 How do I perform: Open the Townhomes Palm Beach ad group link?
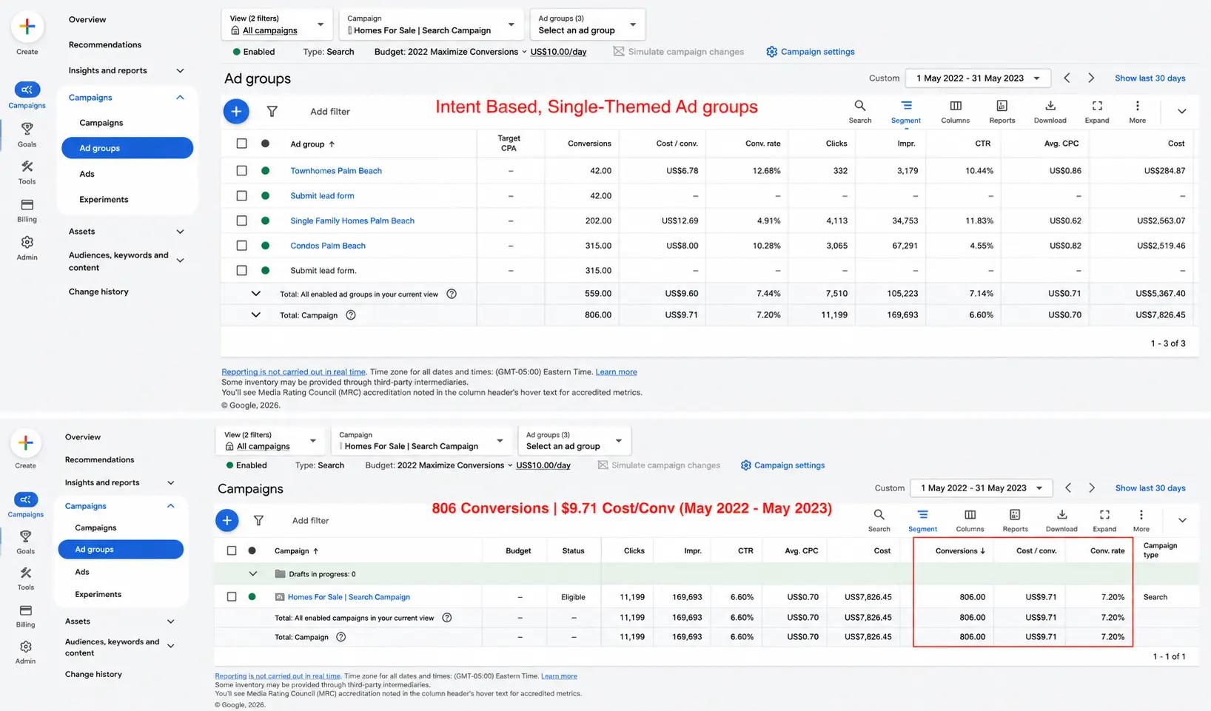(336, 171)
